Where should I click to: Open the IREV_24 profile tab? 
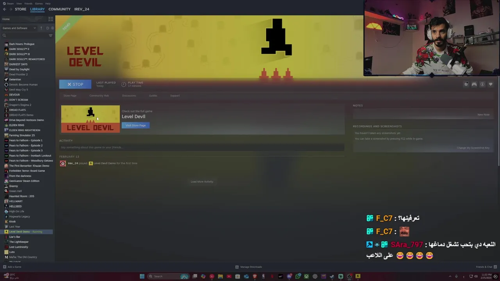[82, 9]
